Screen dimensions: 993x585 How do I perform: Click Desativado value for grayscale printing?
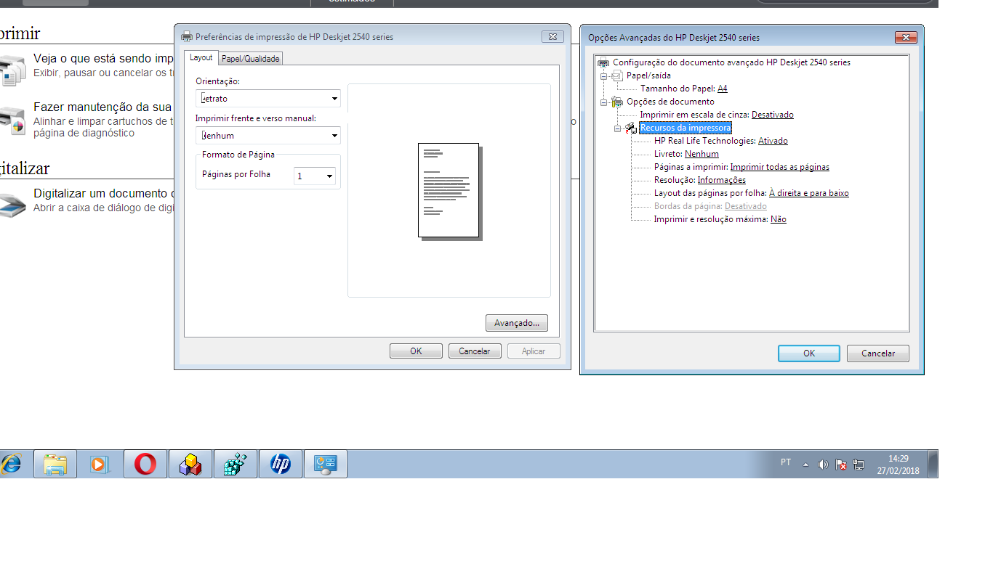pos(773,115)
